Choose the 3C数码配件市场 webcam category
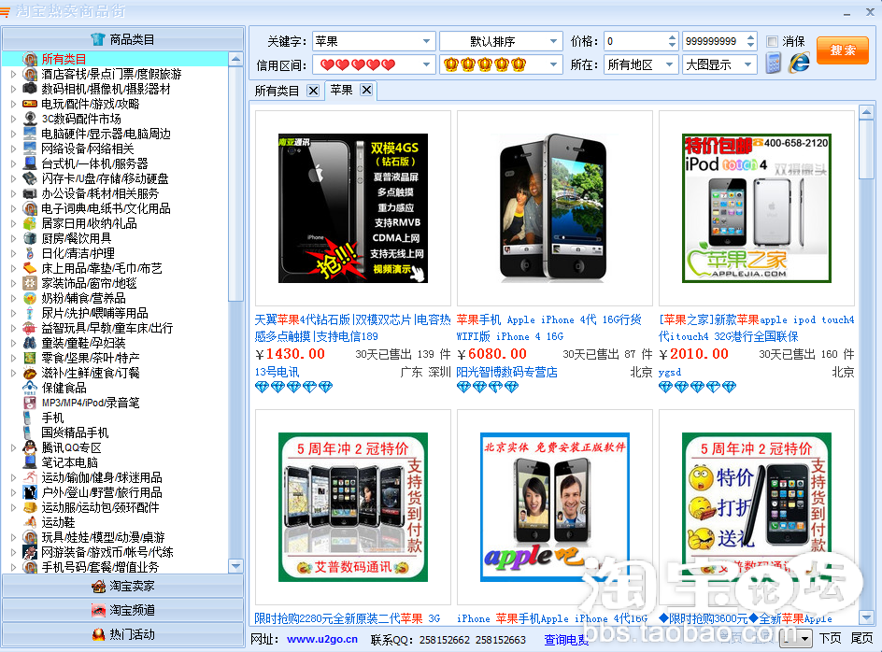 81,119
